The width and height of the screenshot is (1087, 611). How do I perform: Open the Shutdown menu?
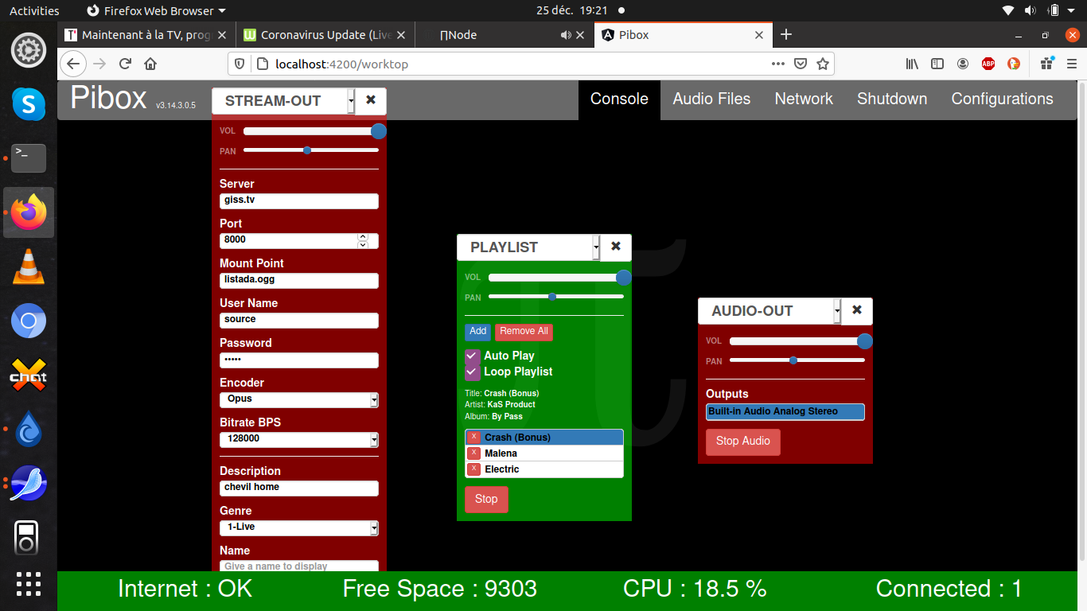pyautogui.click(x=892, y=99)
